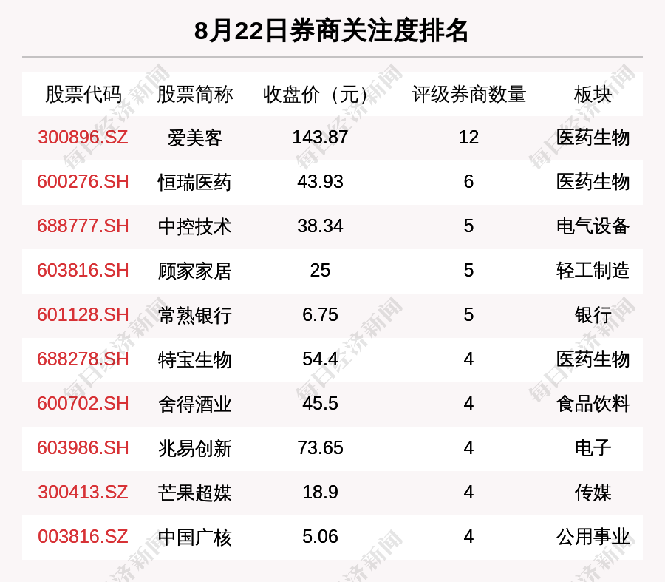Click 医药生物 sector in 恒瑞医药 row
This screenshot has height=582, width=665.
coord(593,182)
